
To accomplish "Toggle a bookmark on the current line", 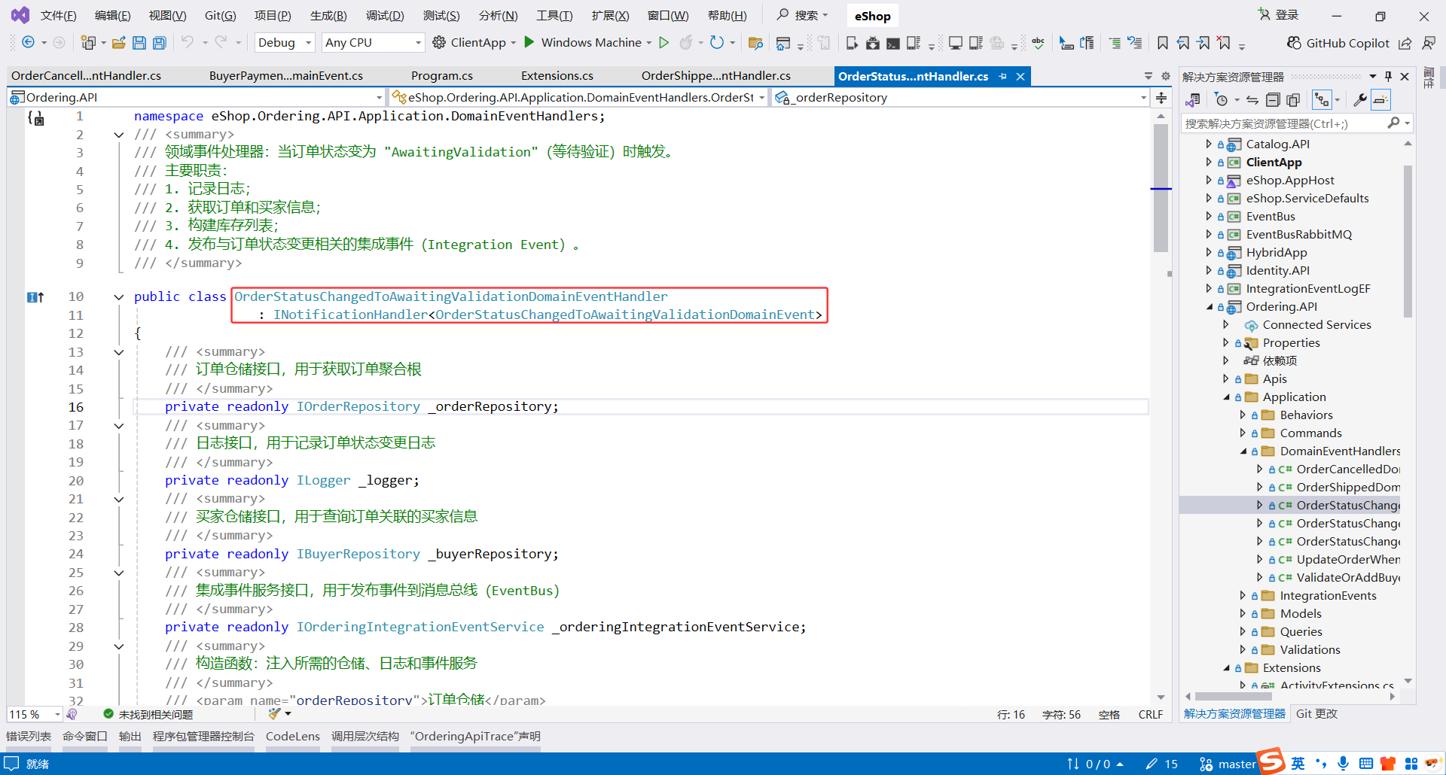I will [1163, 43].
